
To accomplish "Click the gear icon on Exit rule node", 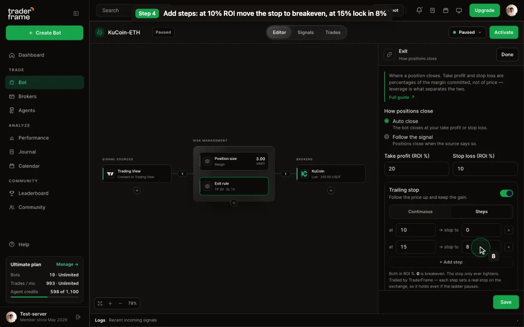I will [x=208, y=186].
